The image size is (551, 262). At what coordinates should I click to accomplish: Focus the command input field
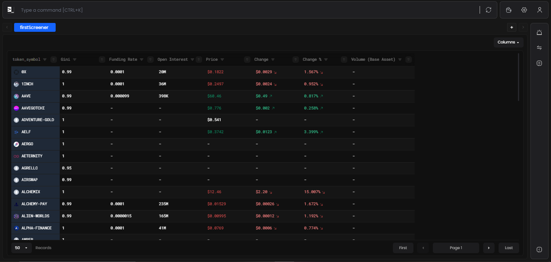pyautogui.click(x=248, y=10)
